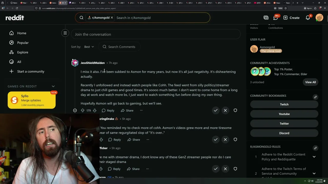Upvote JessShieldMaiden's comment
Image resolution: width=328 pixels, height=184 pixels.
pyautogui.click(x=83, y=110)
